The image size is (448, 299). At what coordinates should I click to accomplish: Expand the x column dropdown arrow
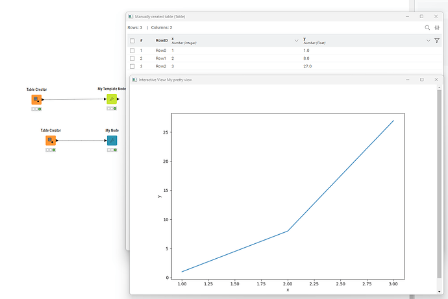297,40
